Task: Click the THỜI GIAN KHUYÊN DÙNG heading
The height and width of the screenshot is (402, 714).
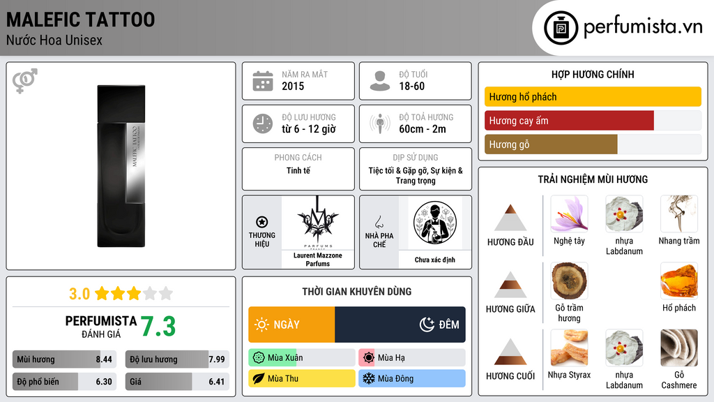Action: 356,292
